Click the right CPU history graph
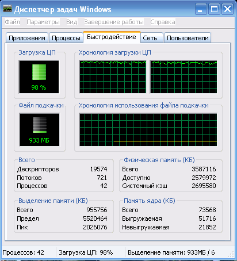This screenshot has width=237, height=261. click(184, 77)
